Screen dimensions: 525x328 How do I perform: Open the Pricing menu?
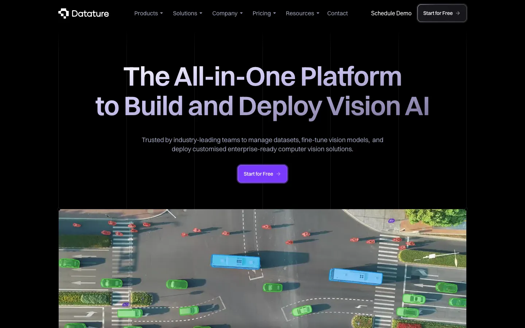[x=264, y=13]
